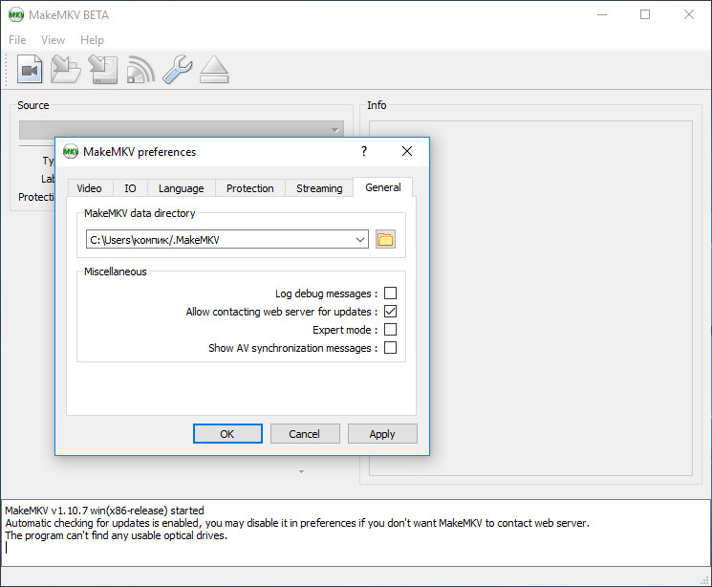Click the Info panel area in main window
This screenshot has height=587, width=712.
point(530,298)
